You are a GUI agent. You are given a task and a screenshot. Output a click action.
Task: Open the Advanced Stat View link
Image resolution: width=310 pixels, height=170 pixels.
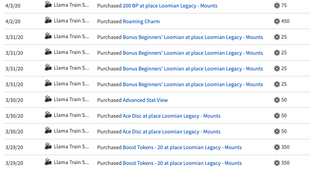pos(145,100)
